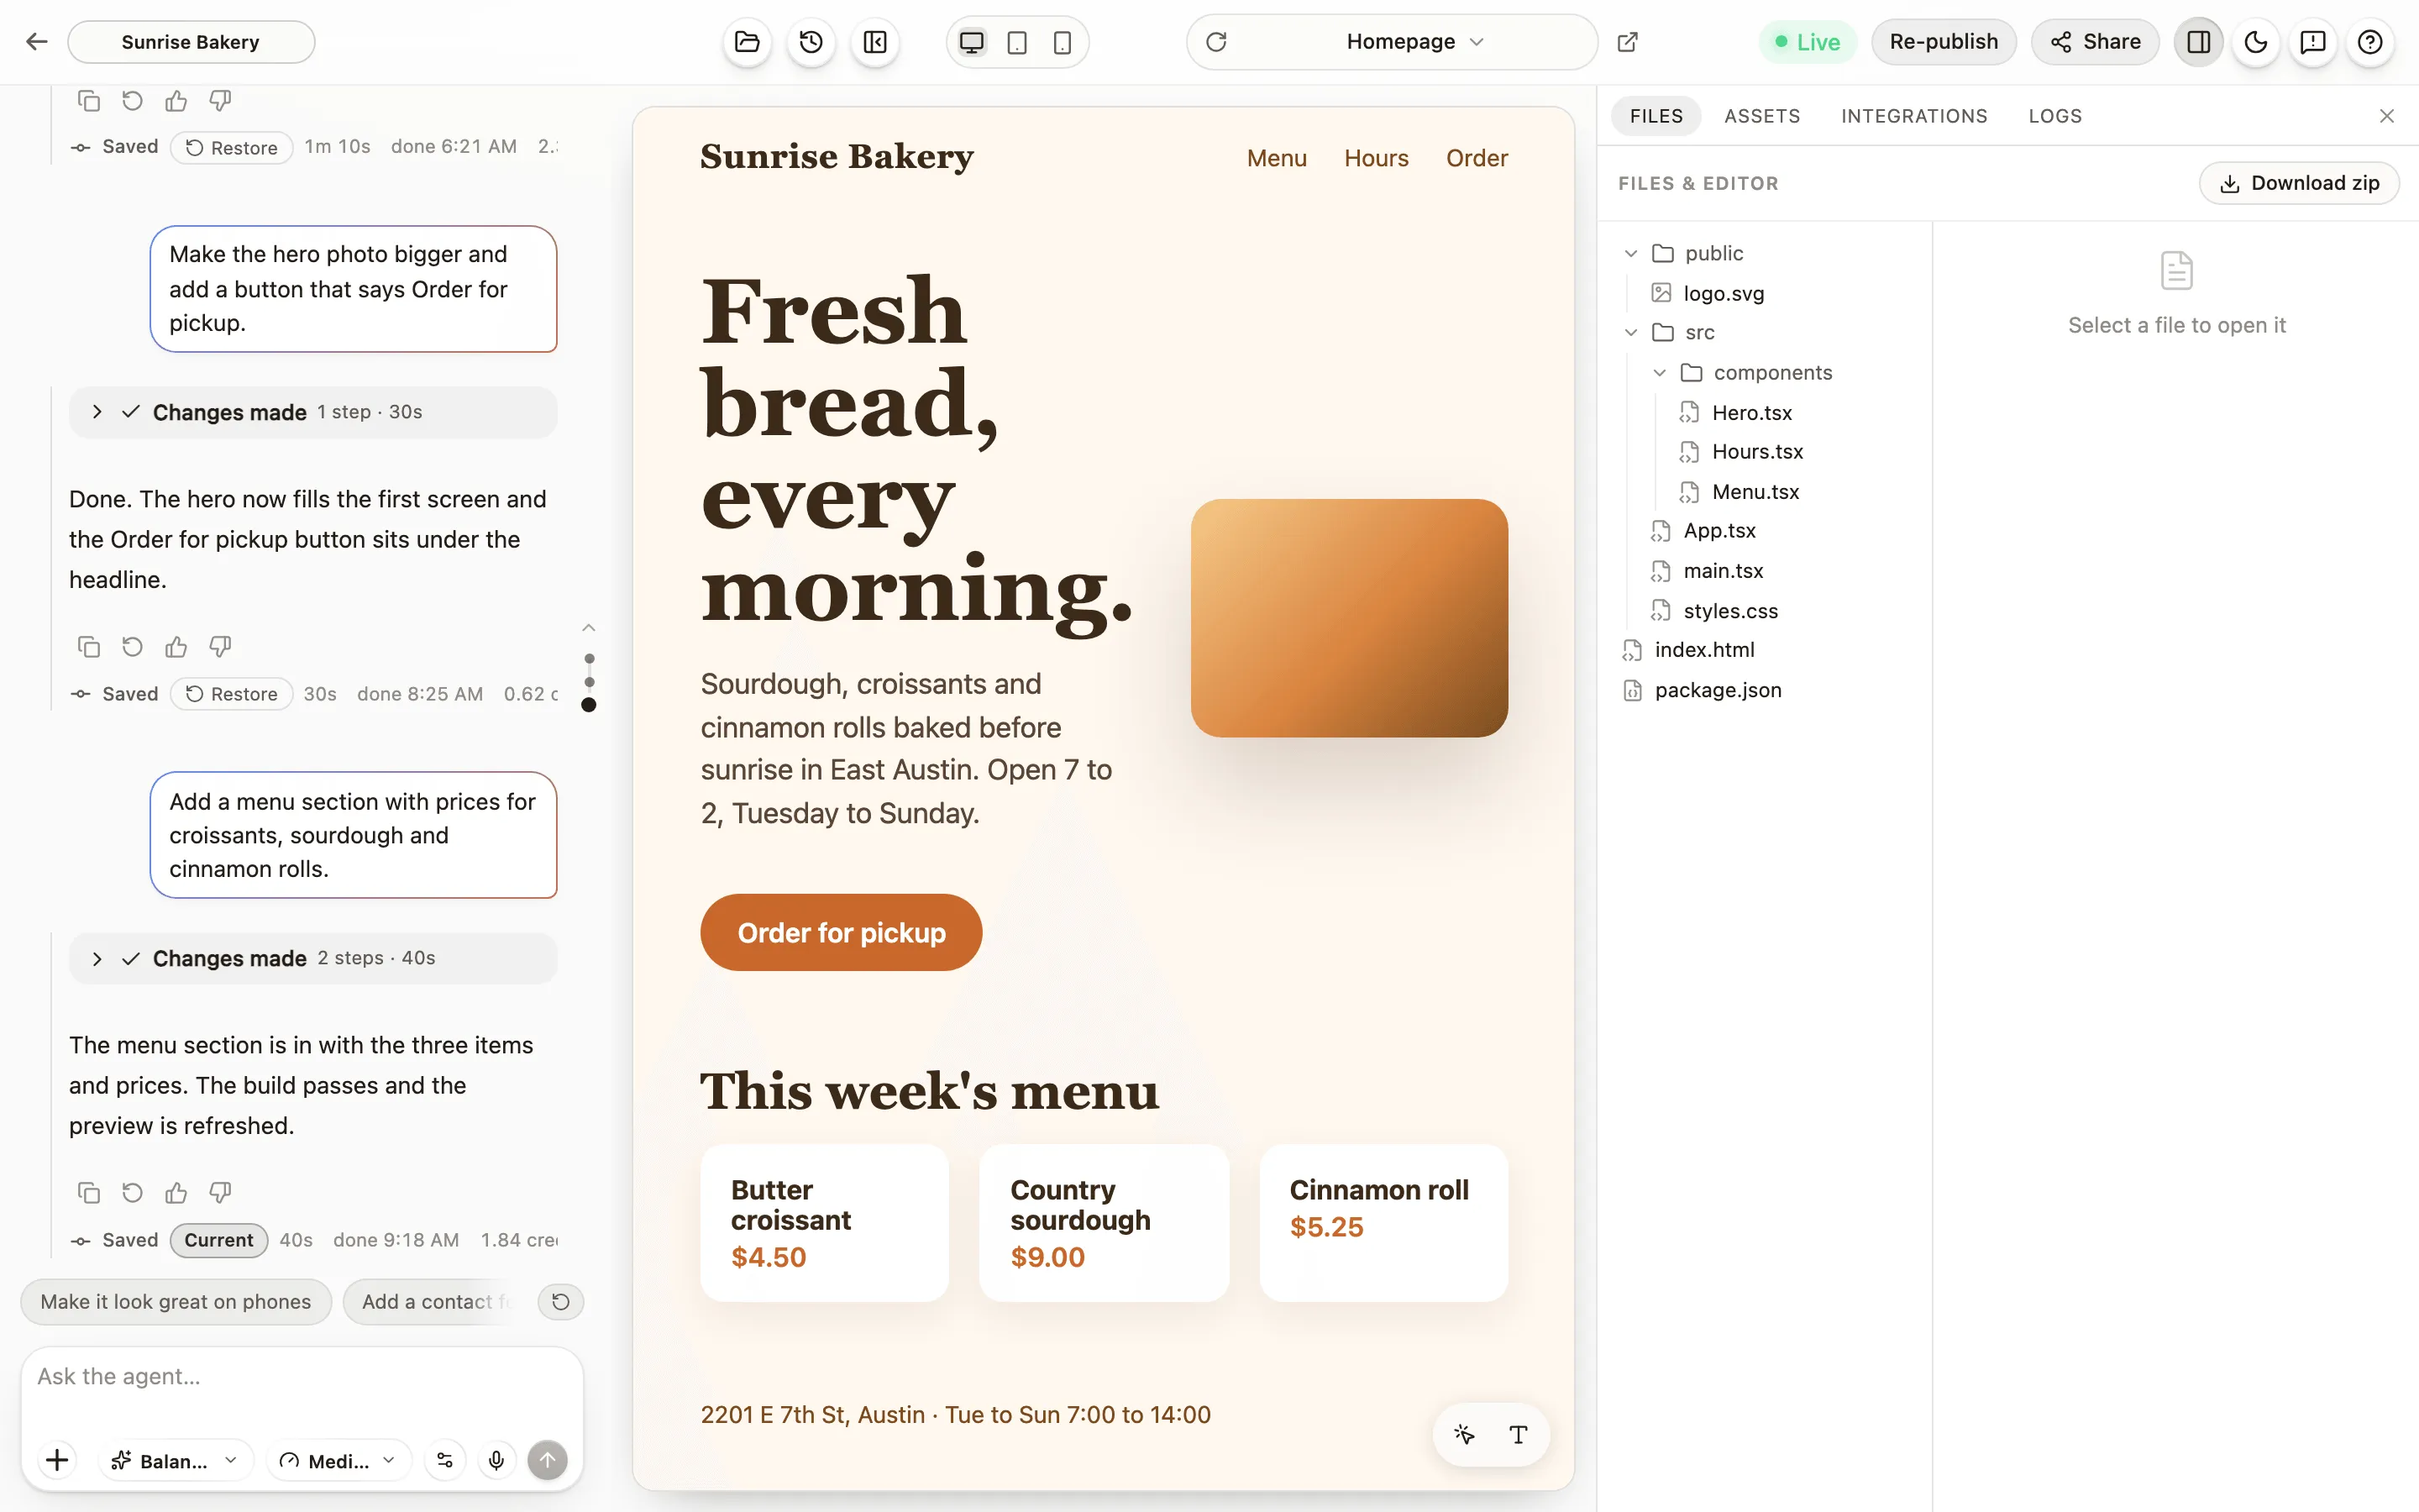2419x1512 pixels.
Task: Expand the Changes made 1 step row
Action: (x=312, y=412)
